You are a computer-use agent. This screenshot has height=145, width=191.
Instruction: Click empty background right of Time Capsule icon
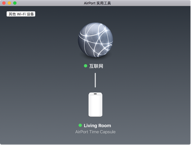(143, 104)
